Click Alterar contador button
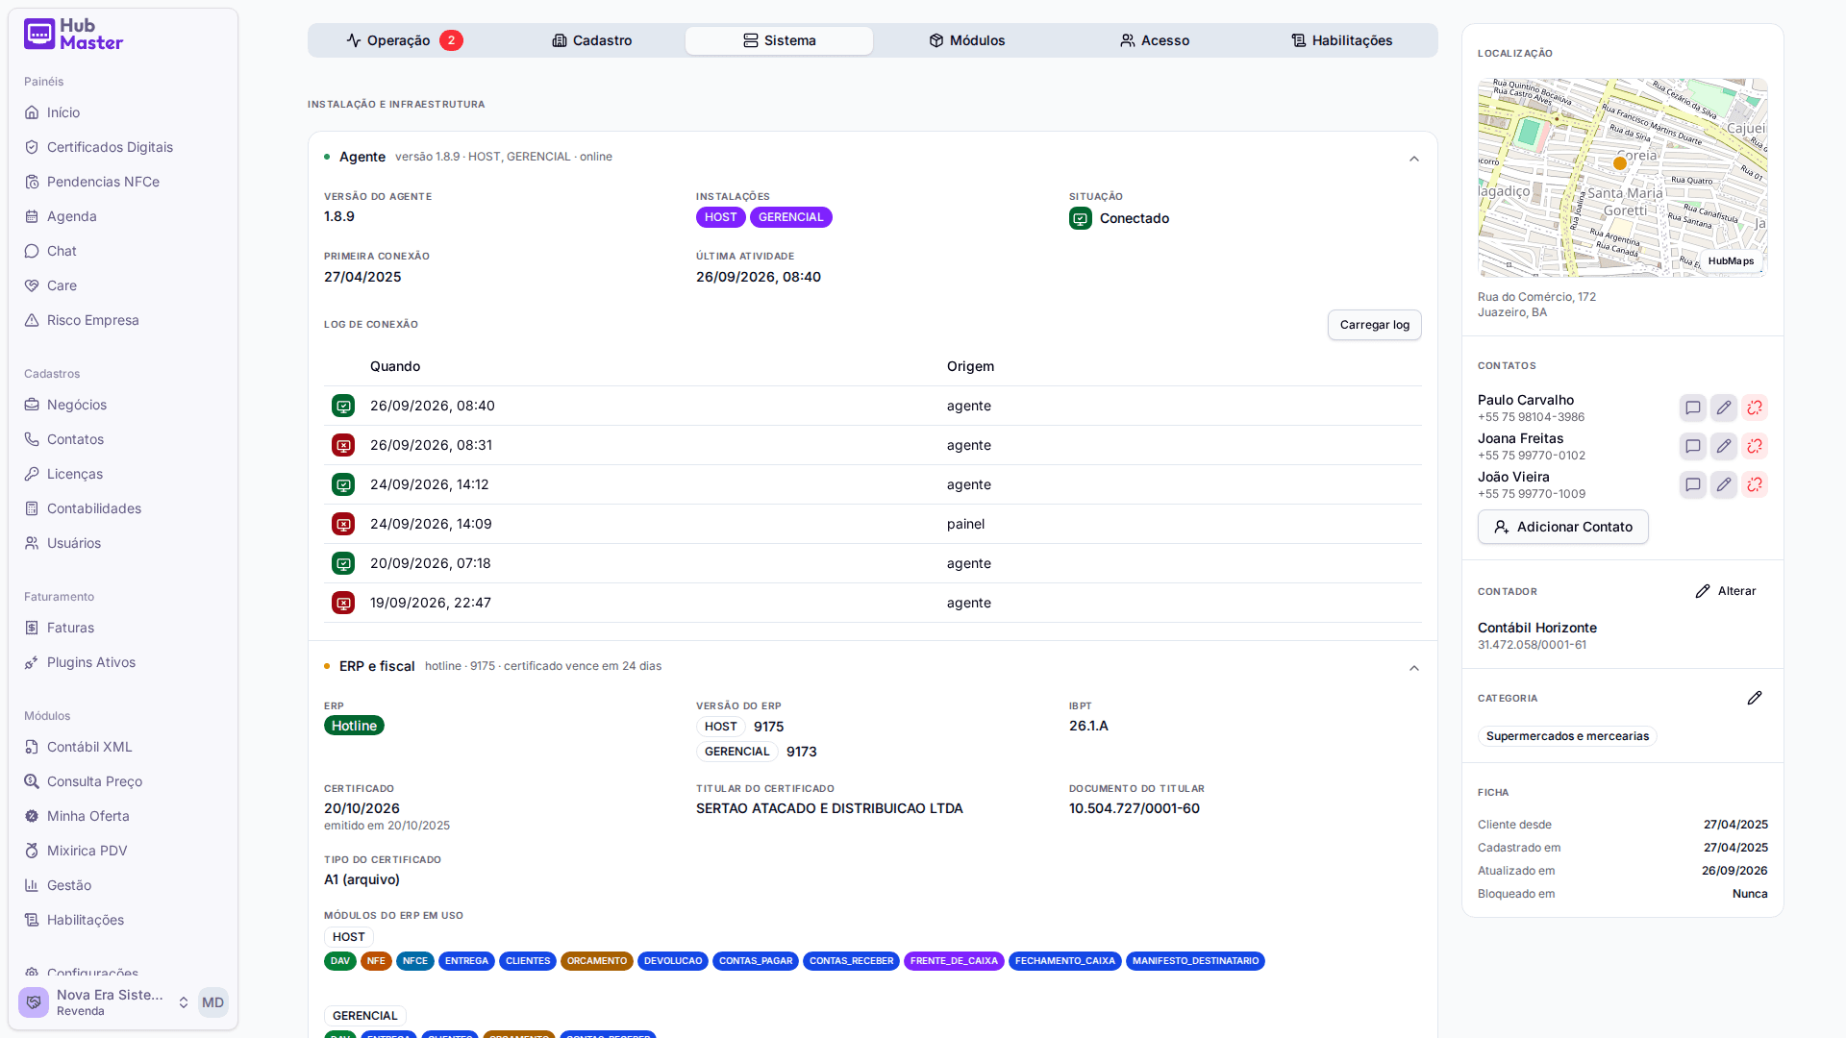The image size is (1846, 1038). pyautogui.click(x=1726, y=591)
